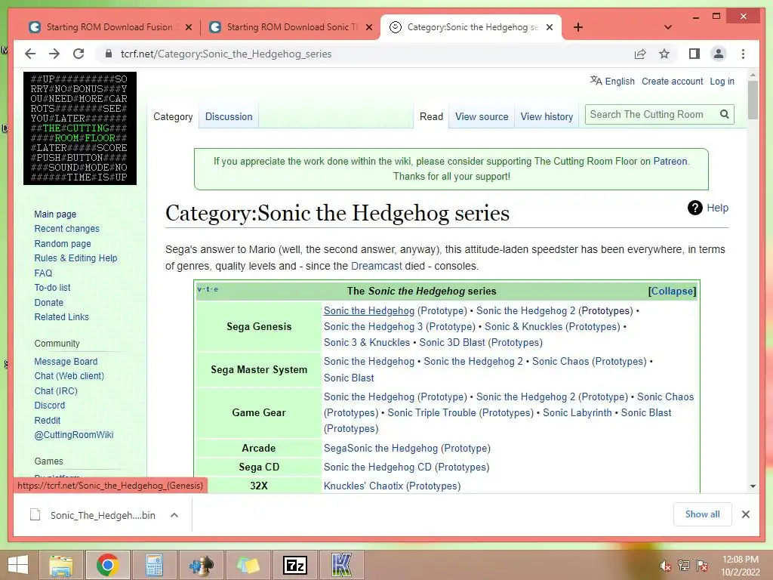Open Recent changes sidebar link
This screenshot has width=773, height=580.
tap(66, 229)
